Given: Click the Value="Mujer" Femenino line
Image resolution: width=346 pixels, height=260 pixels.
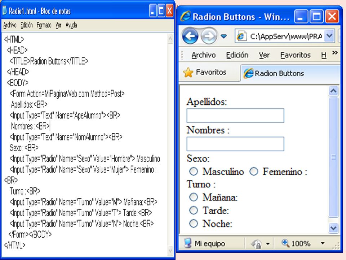Looking at the screenshot, I should [83, 170].
